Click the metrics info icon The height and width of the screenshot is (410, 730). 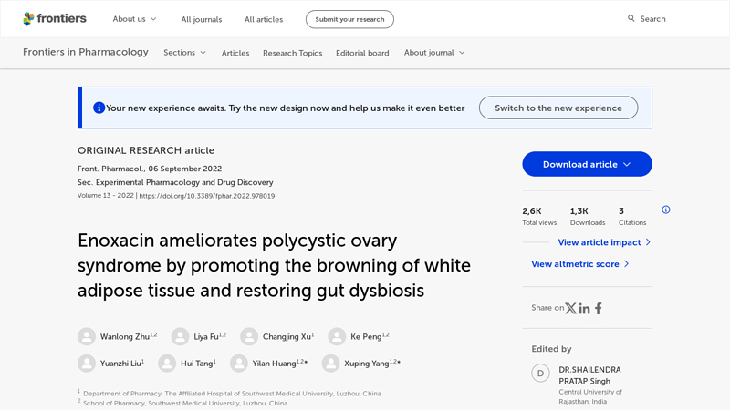pos(665,210)
